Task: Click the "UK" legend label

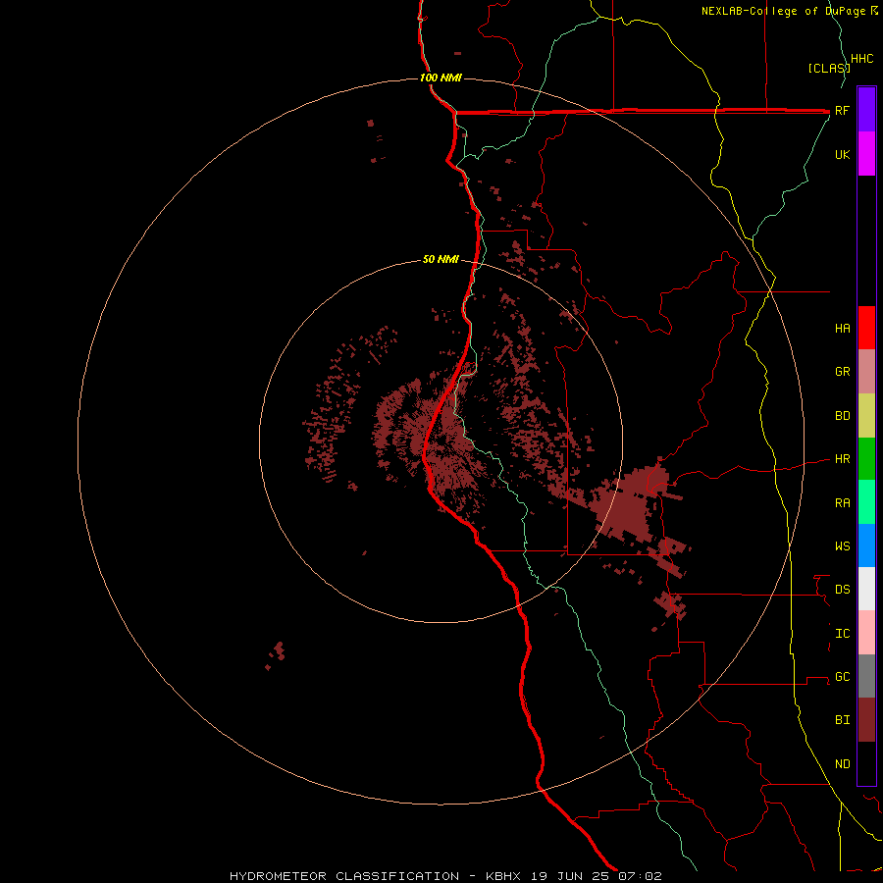Action: [x=842, y=155]
